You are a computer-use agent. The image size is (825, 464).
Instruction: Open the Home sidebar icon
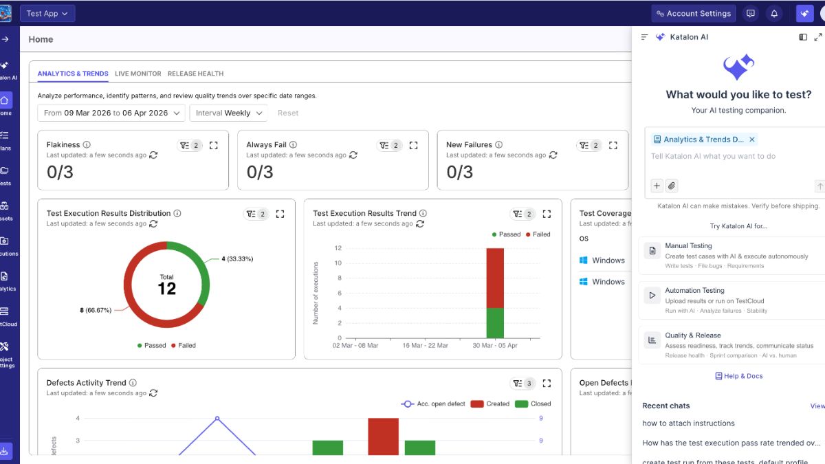click(x=5, y=100)
